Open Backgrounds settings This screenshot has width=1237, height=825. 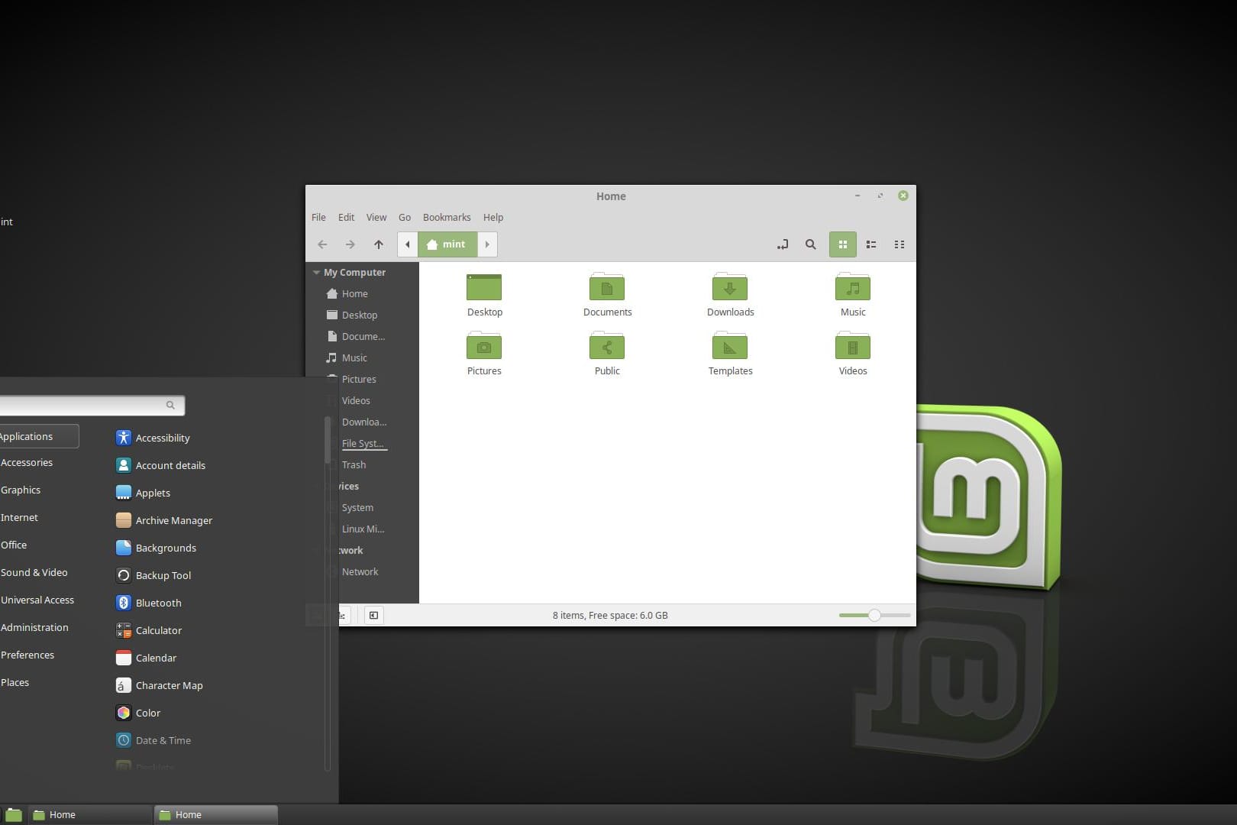tap(156, 548)
